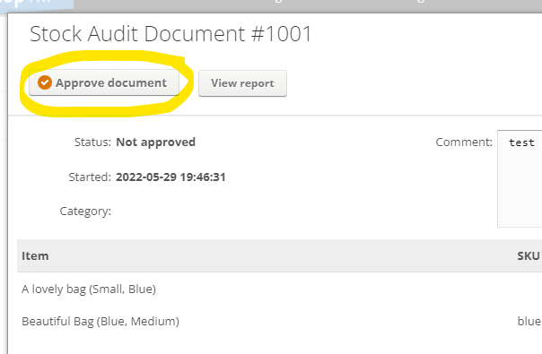Click the Approve document button

tap(104, 82)
